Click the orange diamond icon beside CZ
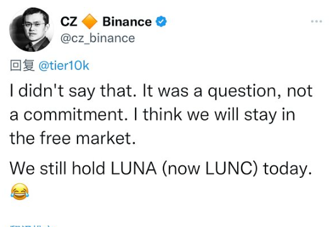 90,21
